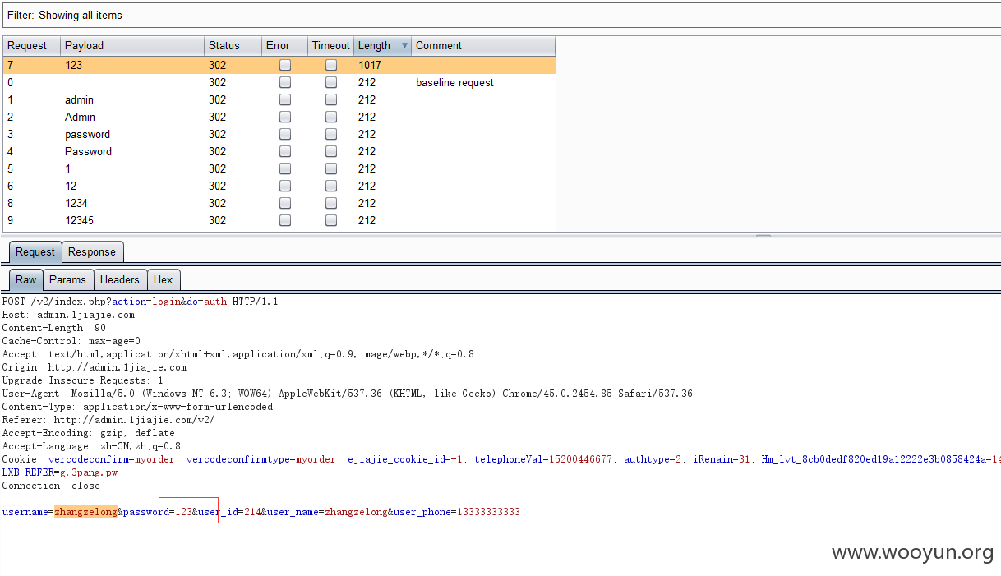Image resolution: width=1001 pixels, height=576 pixels.
Task: Switch to the Response tab
Action: pos(92,252)
